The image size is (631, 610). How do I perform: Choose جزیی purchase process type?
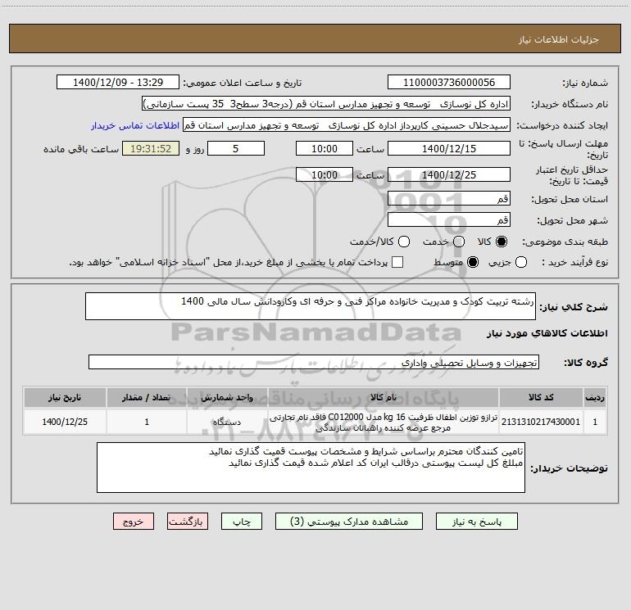(x=521, y=262)
